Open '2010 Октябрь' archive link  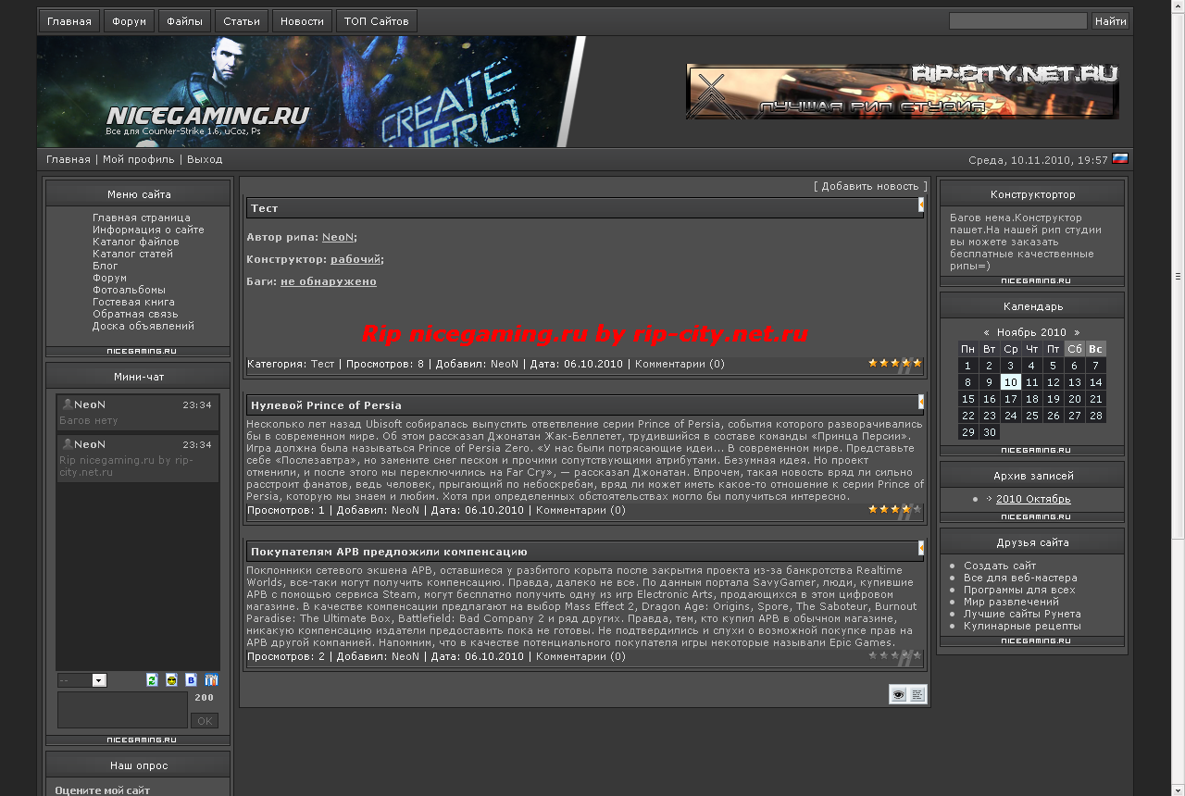[1033, 499]
